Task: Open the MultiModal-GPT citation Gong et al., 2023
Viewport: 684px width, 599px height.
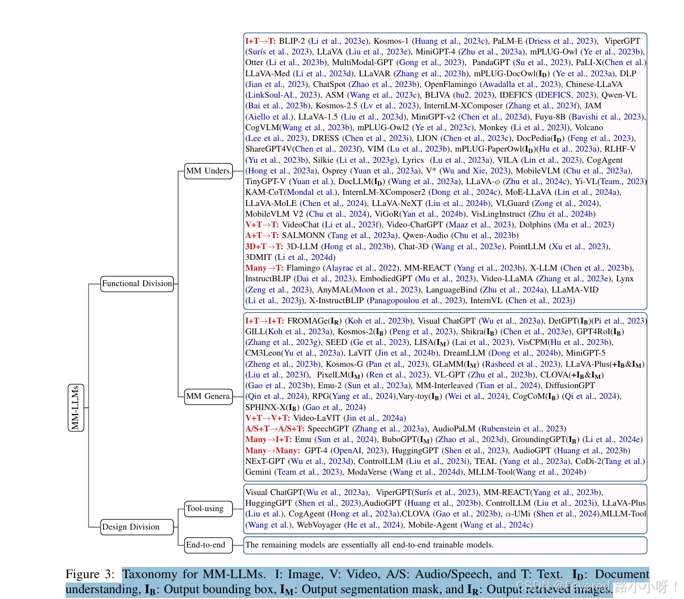Action: pos(431,63)
